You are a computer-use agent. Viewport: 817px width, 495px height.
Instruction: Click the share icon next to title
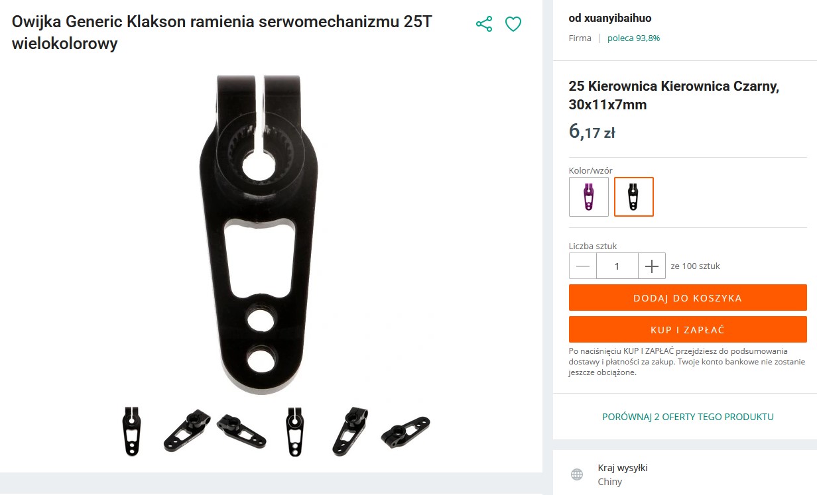[x=484, y=25]
